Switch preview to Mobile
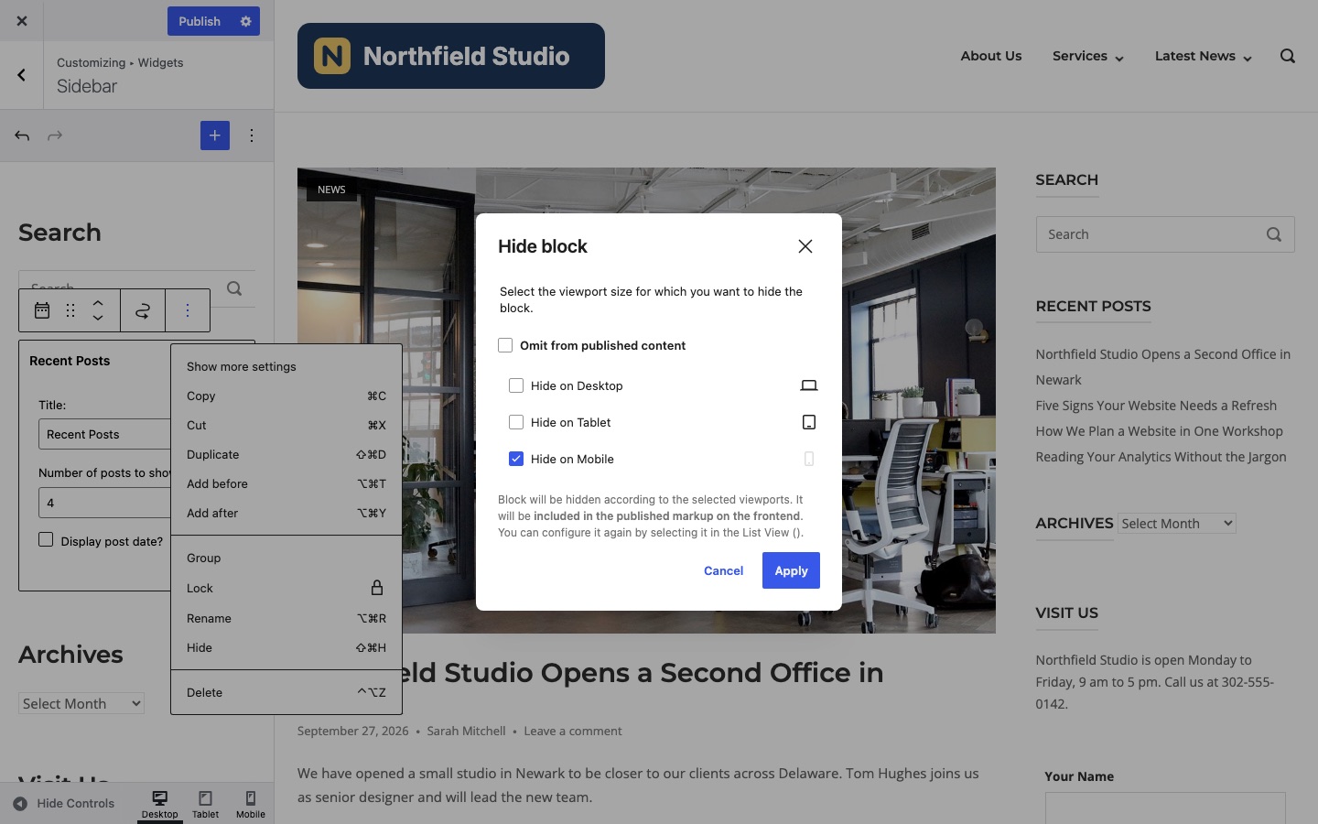Screen dimensions: 1318x824 tap(251, 804)
